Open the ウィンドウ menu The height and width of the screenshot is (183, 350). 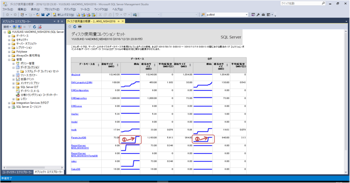[101, 9]
